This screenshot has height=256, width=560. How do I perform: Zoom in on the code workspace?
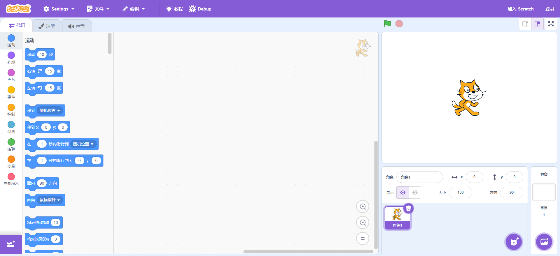[363, 207]
